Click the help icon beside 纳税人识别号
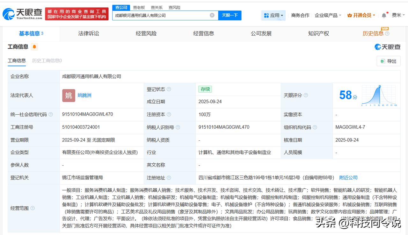 (178, 127)
